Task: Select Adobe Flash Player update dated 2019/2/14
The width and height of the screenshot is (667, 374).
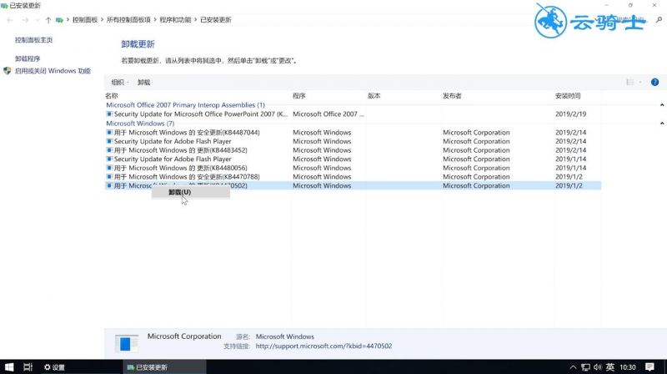Action: coord(353,141)
